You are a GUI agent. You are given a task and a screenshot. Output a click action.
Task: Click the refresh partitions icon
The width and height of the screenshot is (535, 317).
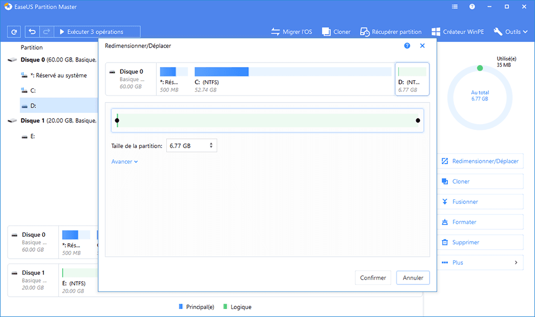14,32
